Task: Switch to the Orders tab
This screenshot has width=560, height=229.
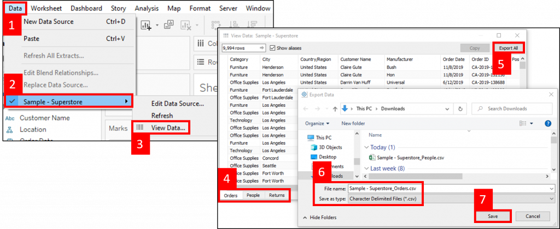Action: [231, 195]
